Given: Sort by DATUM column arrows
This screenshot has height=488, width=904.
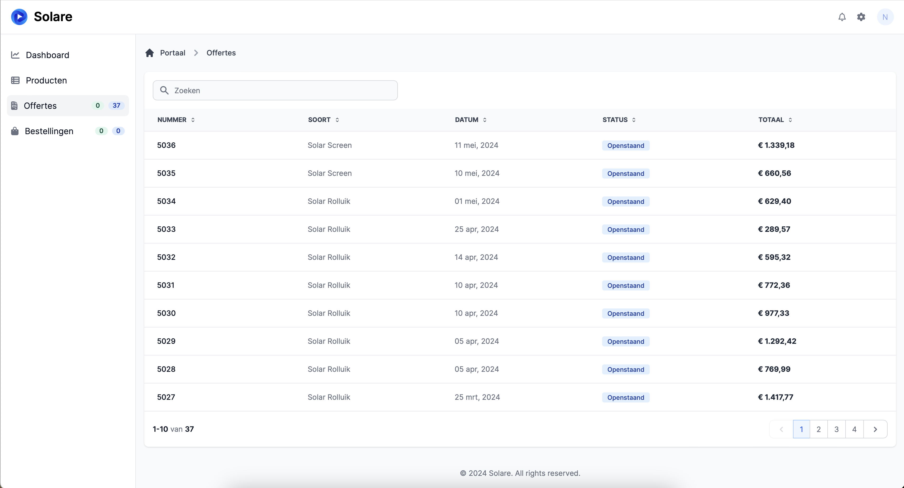Looking at the screenshot, I should pos(485,120).
